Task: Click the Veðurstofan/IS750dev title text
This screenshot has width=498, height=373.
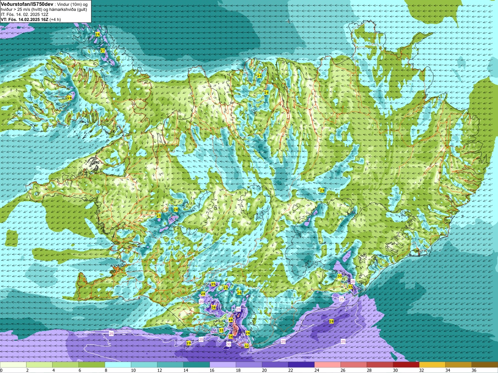Action: pyautogui.click(x=27, y=4)
